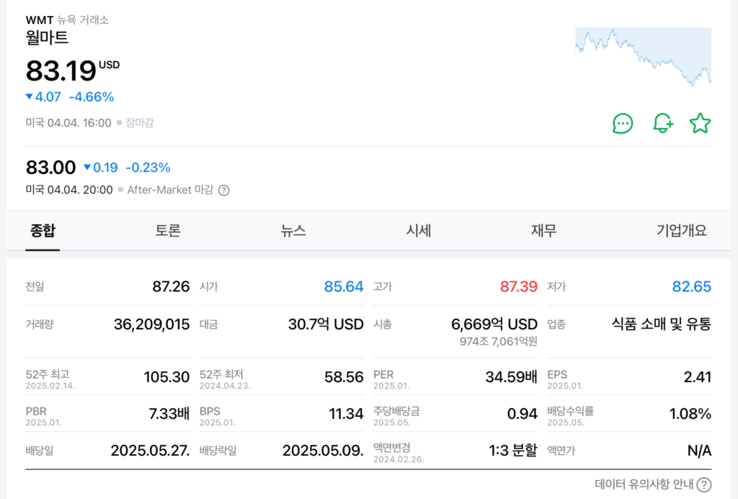Go to the 시세 tab
The height and width of the screenshot is (499, 738).
(x=419, y=231)
